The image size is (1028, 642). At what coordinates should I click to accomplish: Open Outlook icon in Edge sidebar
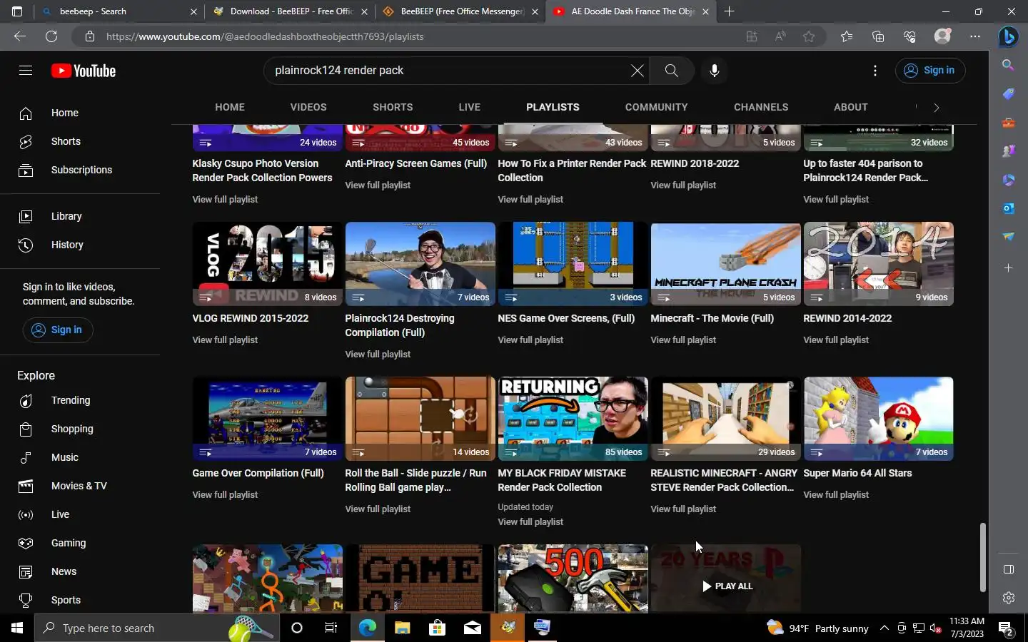(x=1008, y=208)
